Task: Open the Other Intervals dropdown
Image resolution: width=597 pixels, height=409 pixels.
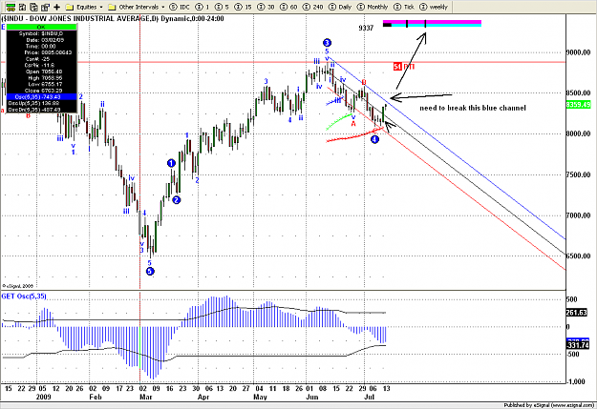Action: tap(137, 7)
